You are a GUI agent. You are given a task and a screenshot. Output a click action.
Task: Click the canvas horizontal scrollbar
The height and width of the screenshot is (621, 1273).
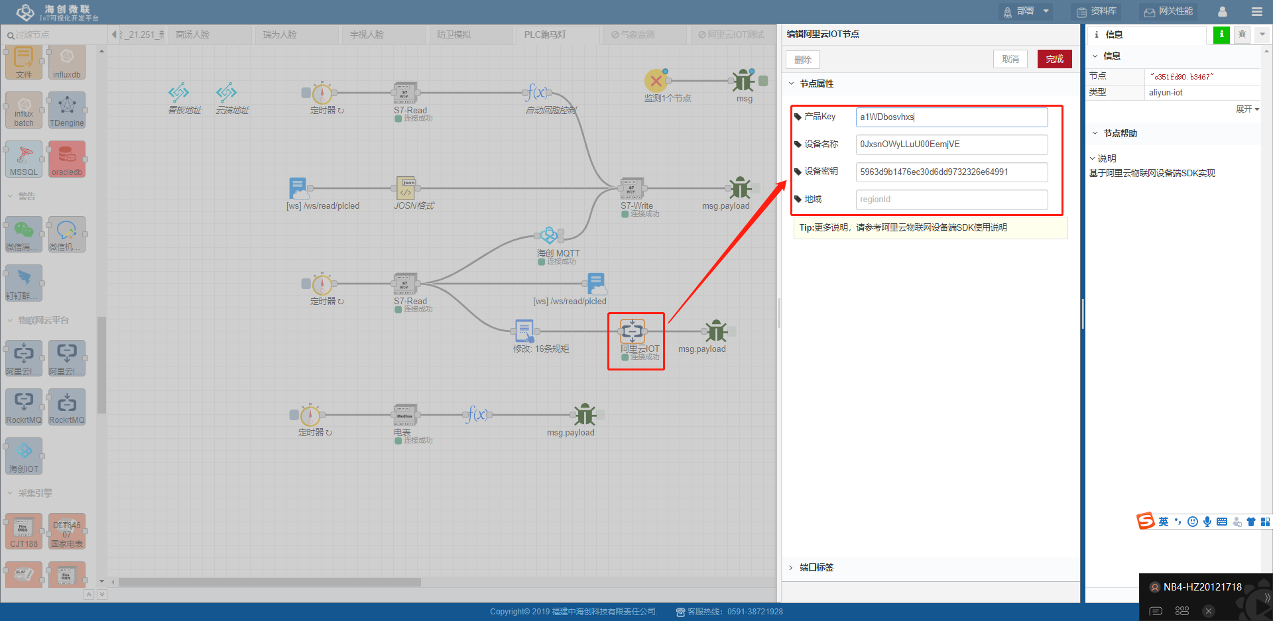point(270,582)
